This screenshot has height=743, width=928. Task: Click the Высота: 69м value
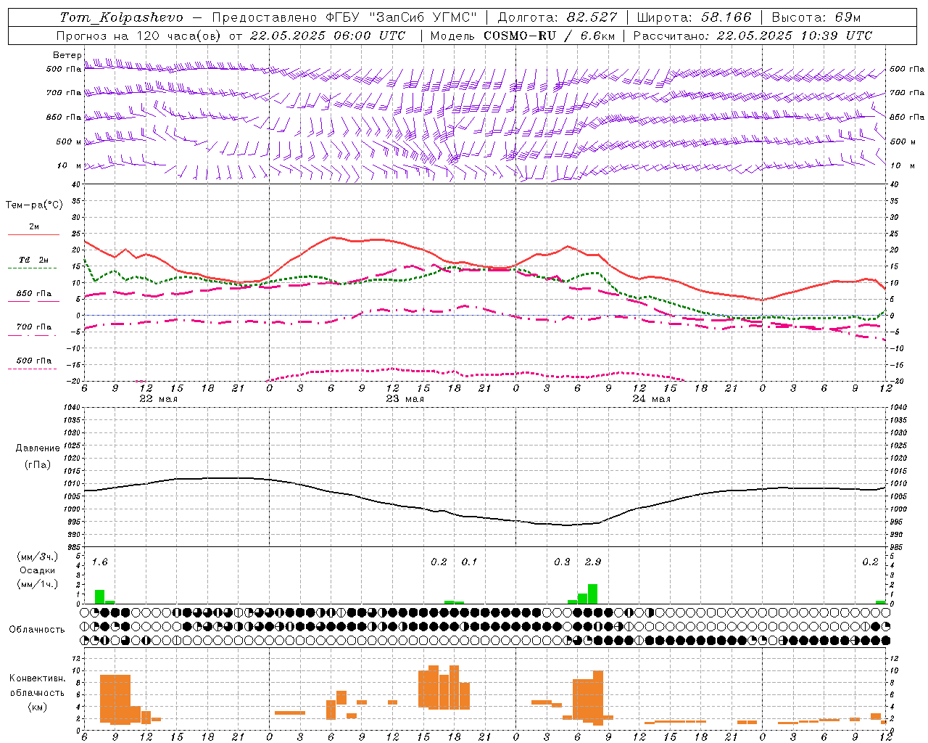click(816, 17)
